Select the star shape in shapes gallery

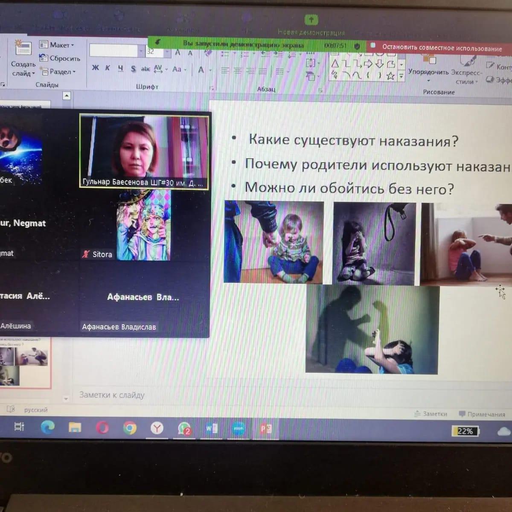pyautogui.click(x=390, y=76)
